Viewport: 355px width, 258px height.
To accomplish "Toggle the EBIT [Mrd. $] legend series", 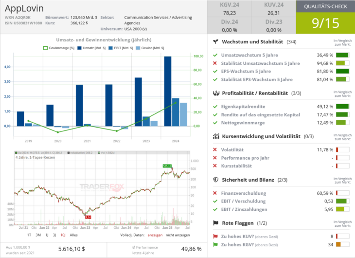I will point(121,48).
